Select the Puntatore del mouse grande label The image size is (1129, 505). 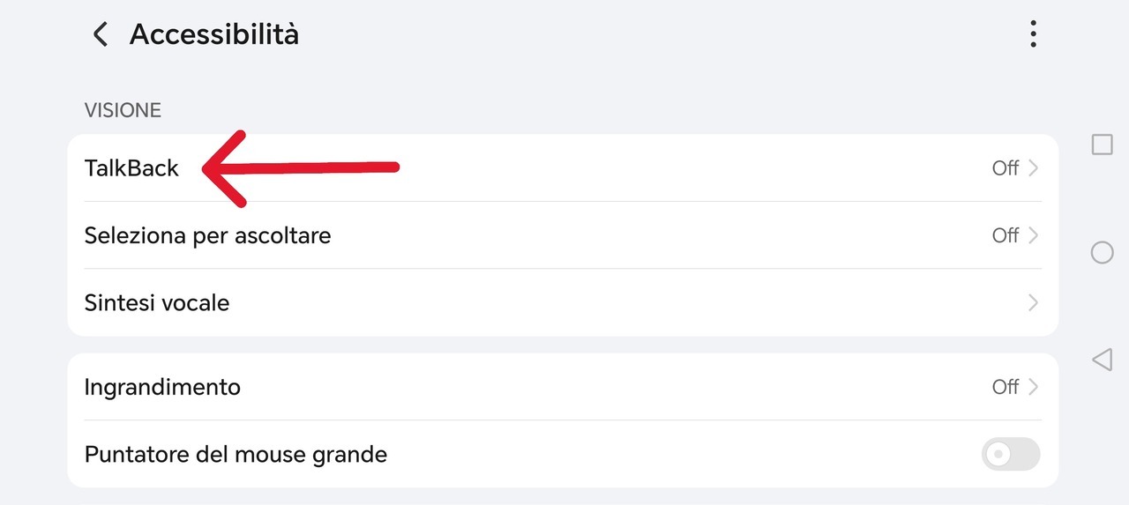pyautogui.click(x=236, y=455)
